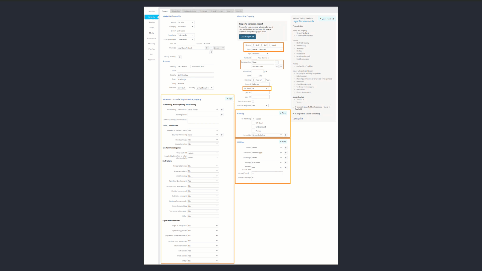
Task: Focus the Internet Speed input field
Action: pyautogui.click(x=267, y=173)
